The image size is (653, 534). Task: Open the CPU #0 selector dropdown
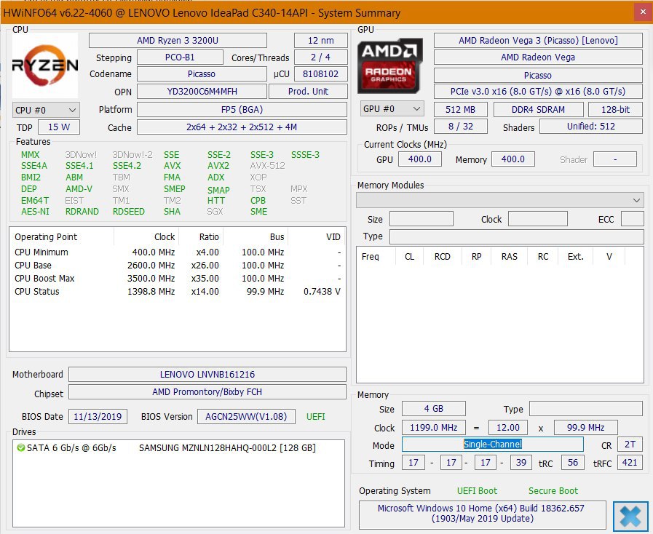pyautogui.click(x=46, y=111)
